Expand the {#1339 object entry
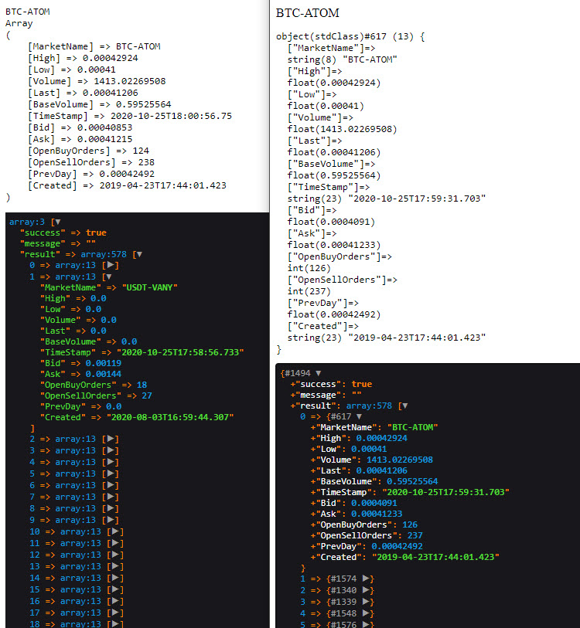Screen dimensions: 580x628 (x=367, y=602)
